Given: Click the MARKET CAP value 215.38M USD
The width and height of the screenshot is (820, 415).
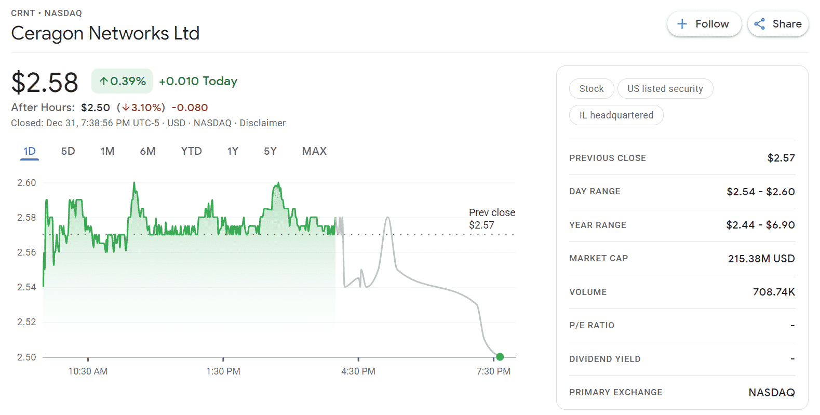Looking at the screenshot, I should pyautogui.click(x=761, y=259).
